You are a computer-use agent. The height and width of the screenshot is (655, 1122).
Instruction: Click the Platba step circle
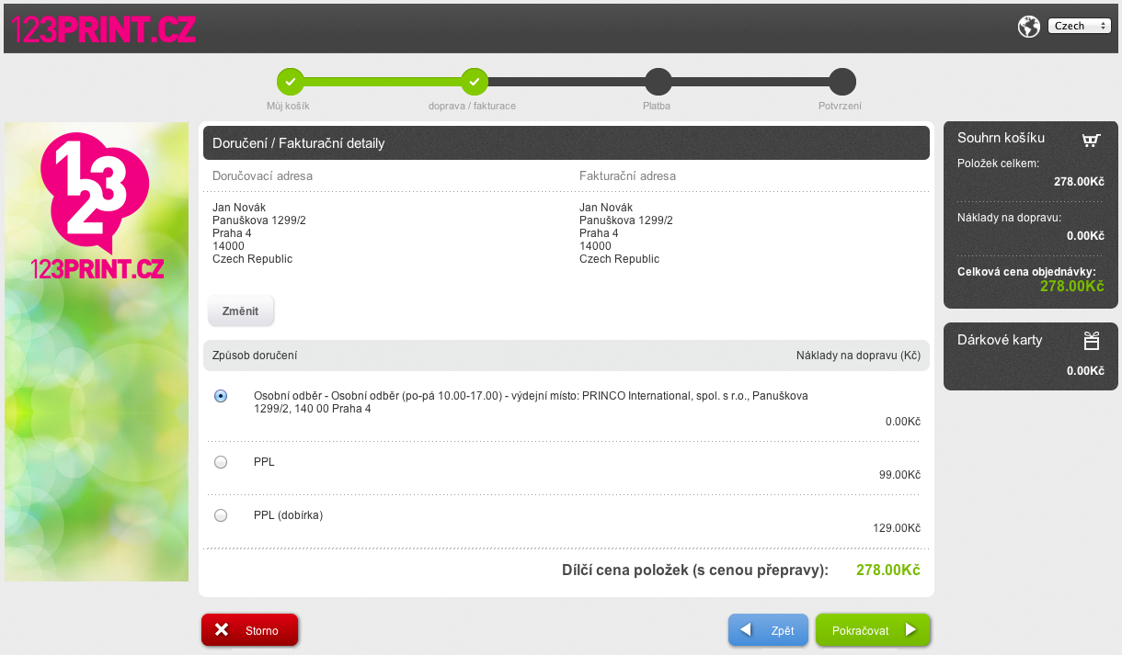coord(658,82)
